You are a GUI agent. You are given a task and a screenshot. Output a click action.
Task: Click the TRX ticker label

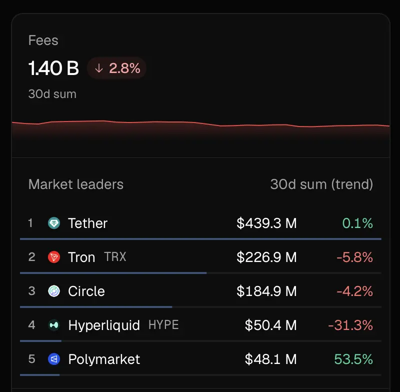115,257
